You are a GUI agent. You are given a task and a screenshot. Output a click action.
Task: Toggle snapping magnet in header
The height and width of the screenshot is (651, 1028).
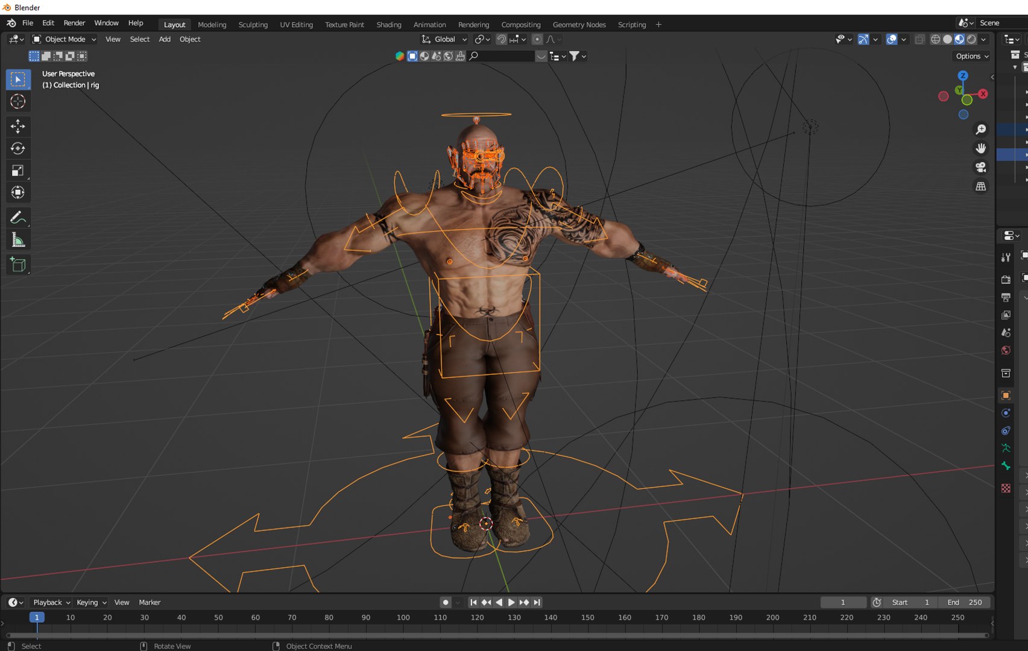pos(501,39)
